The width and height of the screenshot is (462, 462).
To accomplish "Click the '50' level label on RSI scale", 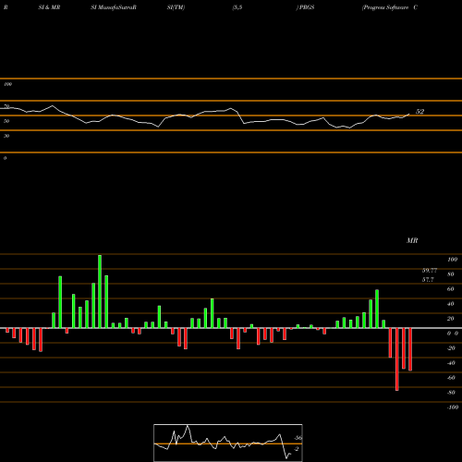I will (6, 121).
